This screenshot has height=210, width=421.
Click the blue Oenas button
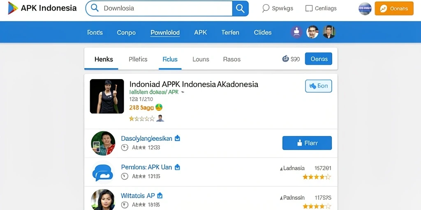coord(319,59)
